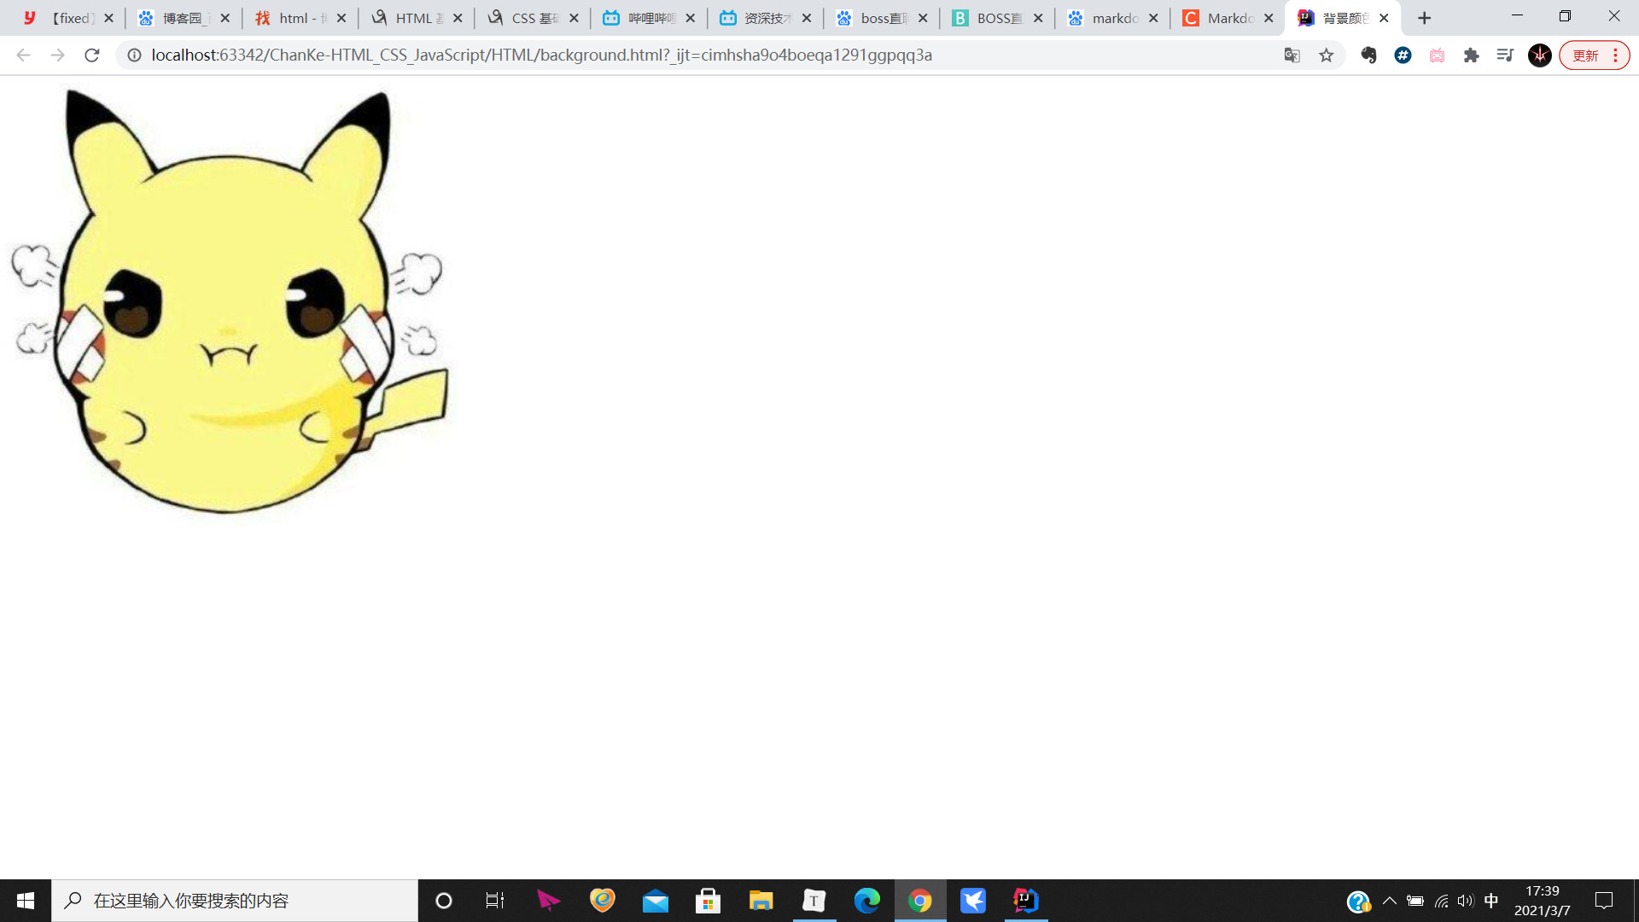Click the 更新 update button
1639x922 pixels.
click(1585, 55)
